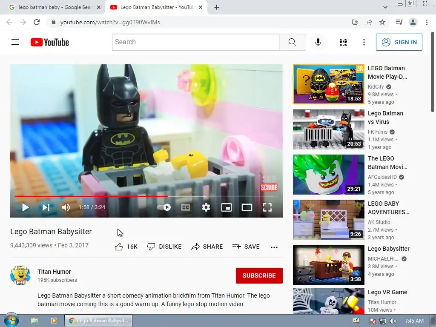
Task: Open media controls icon in toolbar
Action: pos(399,22)
